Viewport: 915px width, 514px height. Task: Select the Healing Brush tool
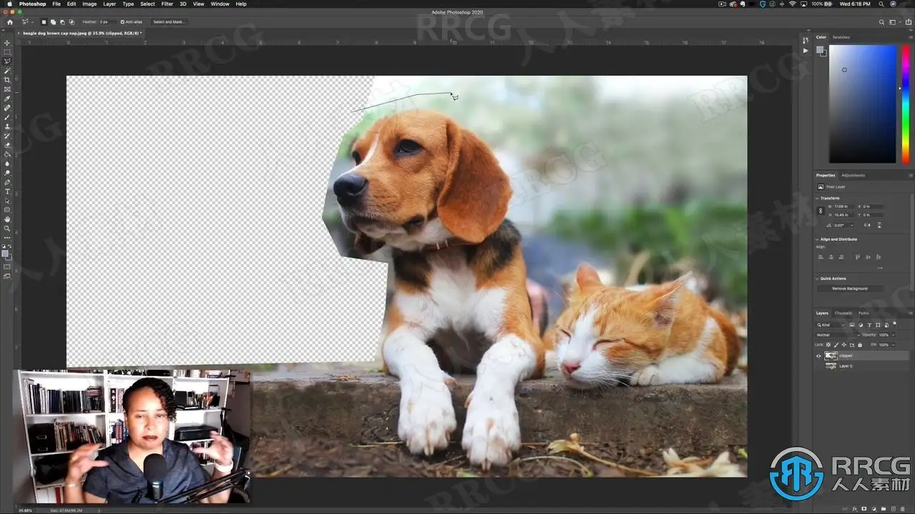pyautogui.click(x=7, y=108)
